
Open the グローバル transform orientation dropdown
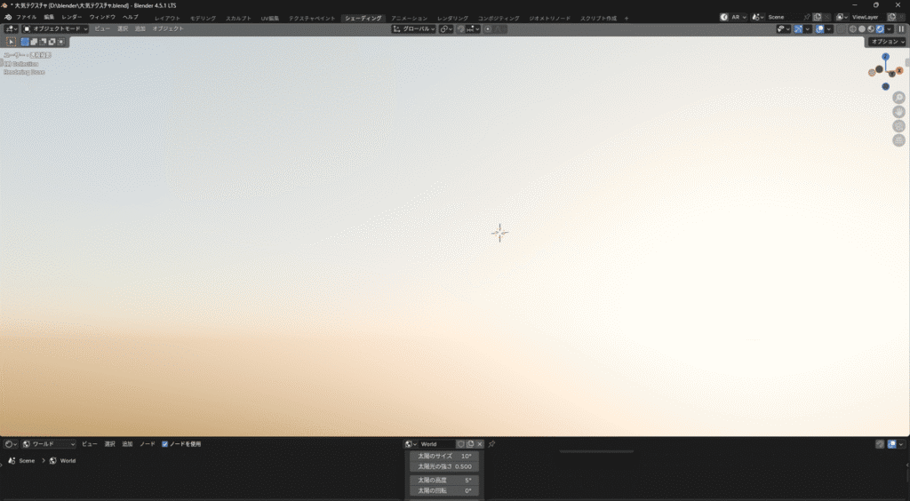click(x=414, y=29)
